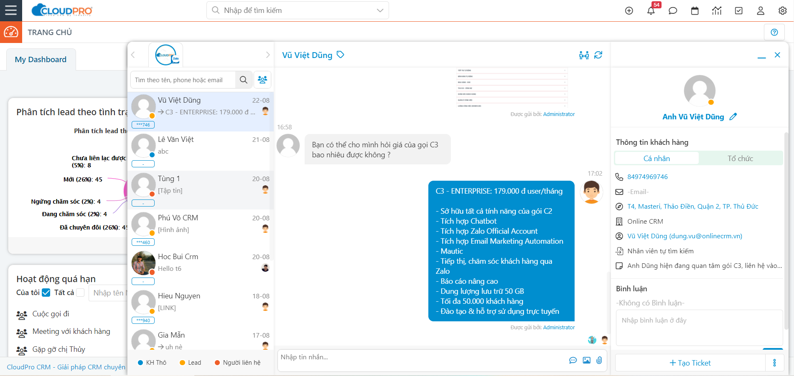This screenshot has height=376, width=794.
Task: Click the ***746 phone badge
Action: pyautogui.click(x=143, y=125)
